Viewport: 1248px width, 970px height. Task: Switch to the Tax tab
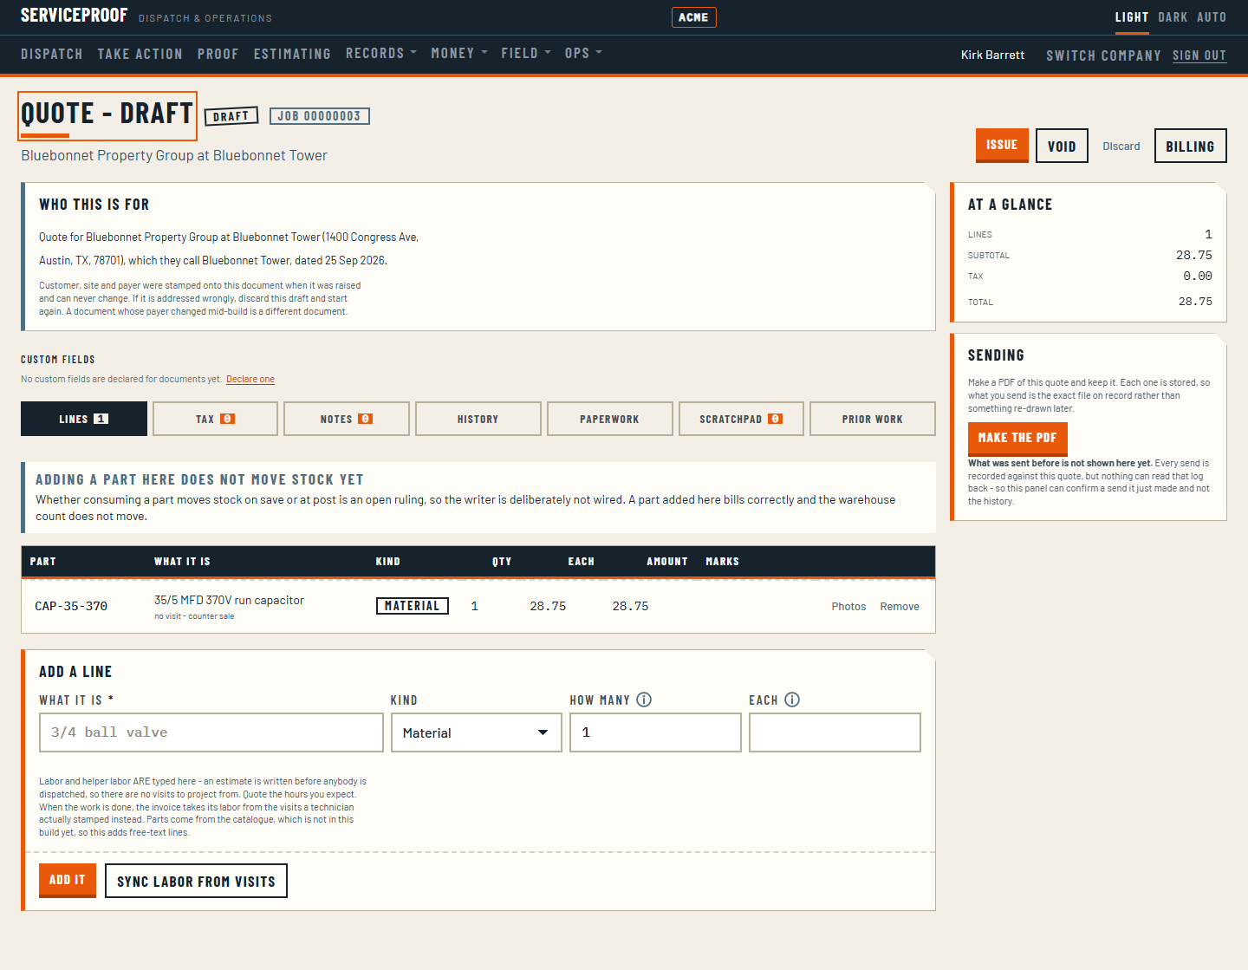[216, 419]
